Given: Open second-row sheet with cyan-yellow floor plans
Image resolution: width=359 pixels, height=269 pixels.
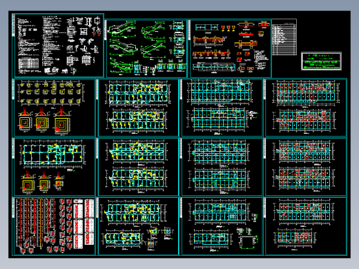Looking at the screenshot, I should point(137,108).
